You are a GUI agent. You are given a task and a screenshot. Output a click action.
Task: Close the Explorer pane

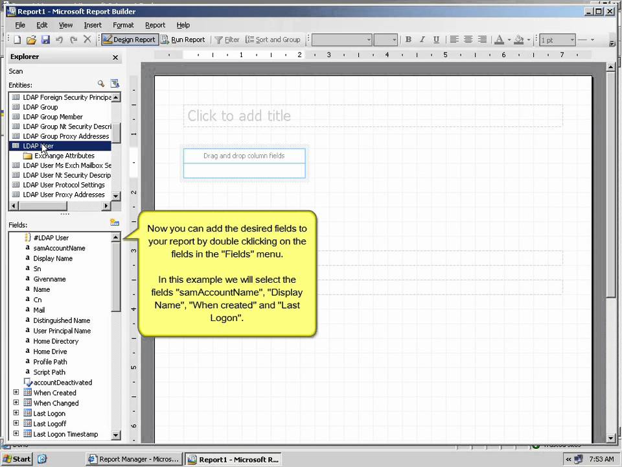pyautogui.click(x=115, y=58)
